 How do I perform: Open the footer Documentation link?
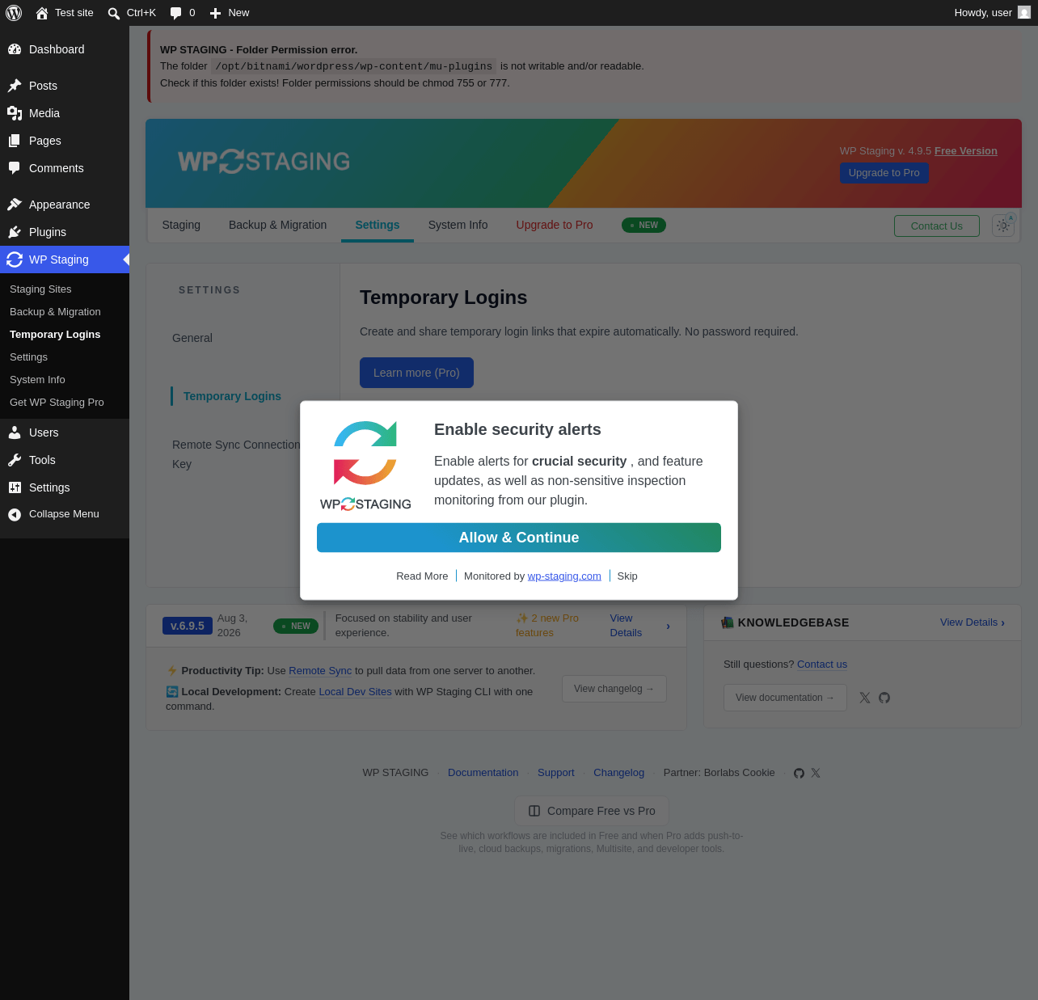click(483, 773)
